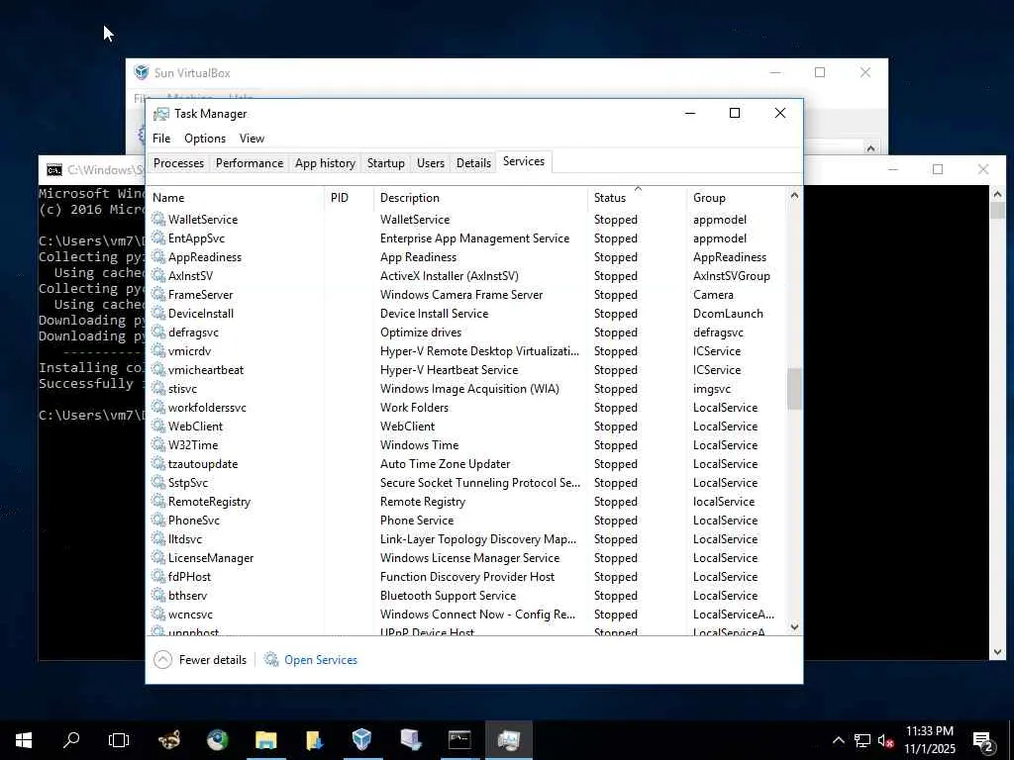Switch to the Users tab
The width and height of the screenshot is (1014, 760).
pyautogui.click(x=431, y=163)
